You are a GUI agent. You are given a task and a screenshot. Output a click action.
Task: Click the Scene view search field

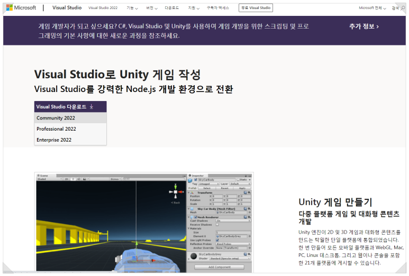click(154, 179)
